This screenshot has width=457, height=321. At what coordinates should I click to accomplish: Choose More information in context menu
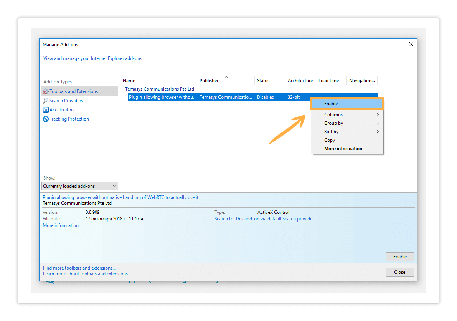pos(347,149)
